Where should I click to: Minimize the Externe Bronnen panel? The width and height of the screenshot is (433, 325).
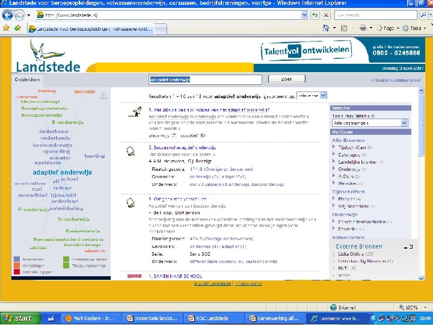[405, 247]
